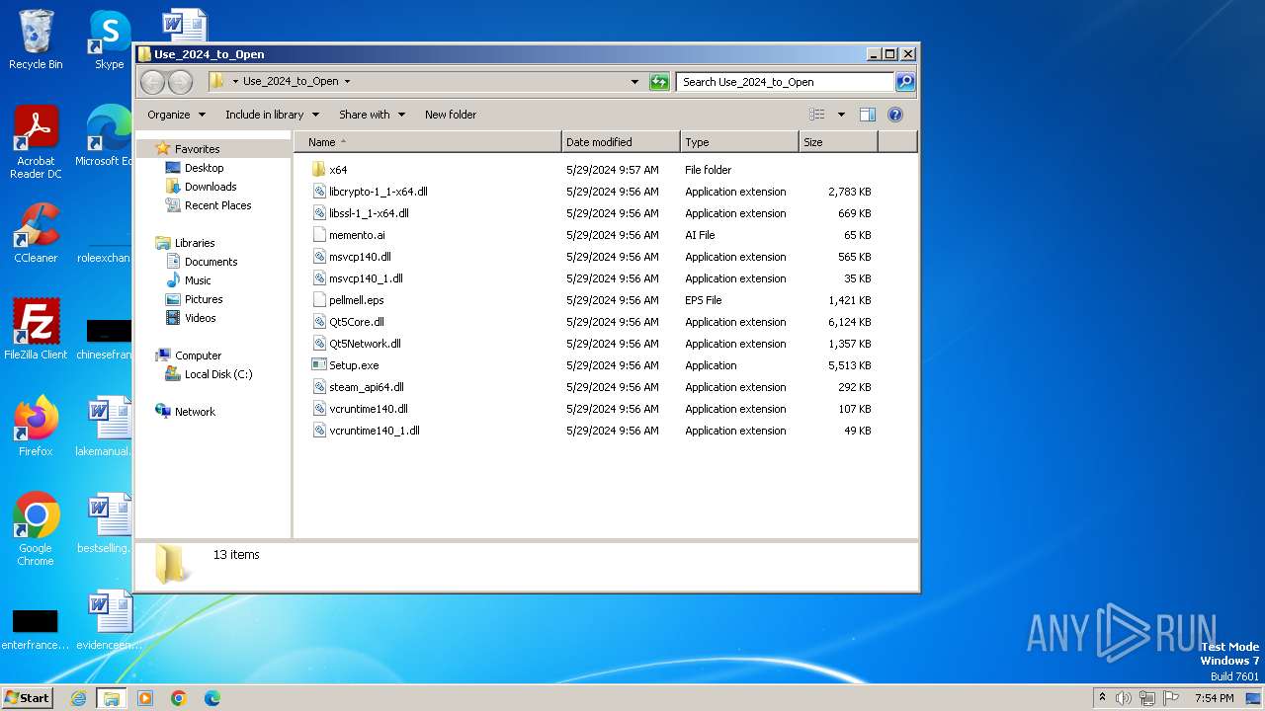
Task: Show hidden tray icons arrow
Action: click(x=1102, y=698)
